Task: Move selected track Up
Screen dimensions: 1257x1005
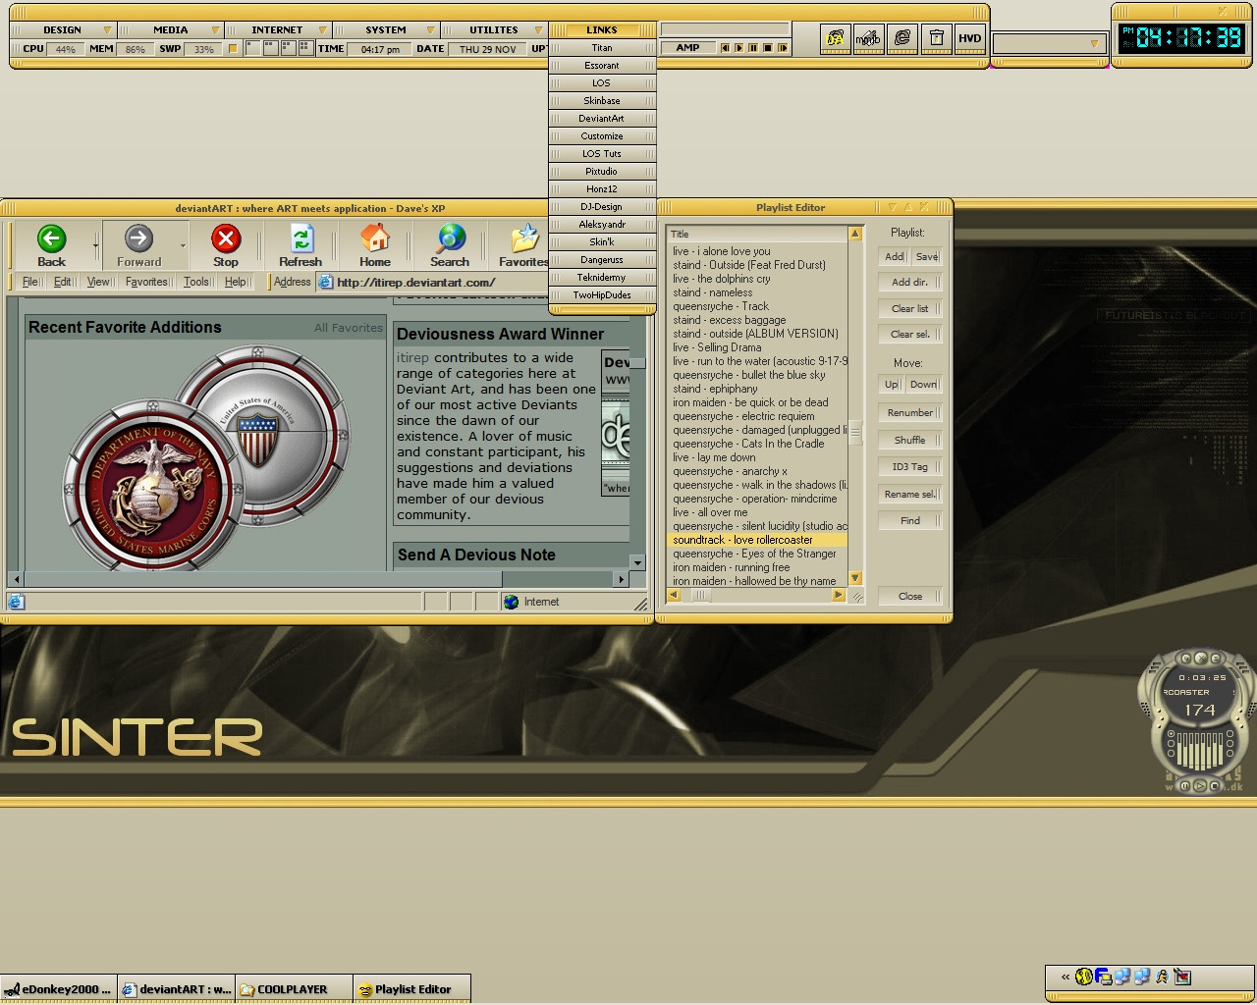Action: [892, 384]
